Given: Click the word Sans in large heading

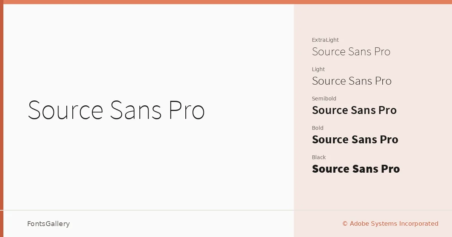Looking at the screenshot, I should (x=136, y=110).
